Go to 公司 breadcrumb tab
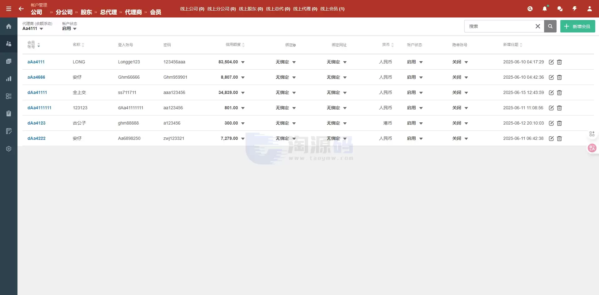The height and width of the screenshot is (295, 599). pos(37,12)
